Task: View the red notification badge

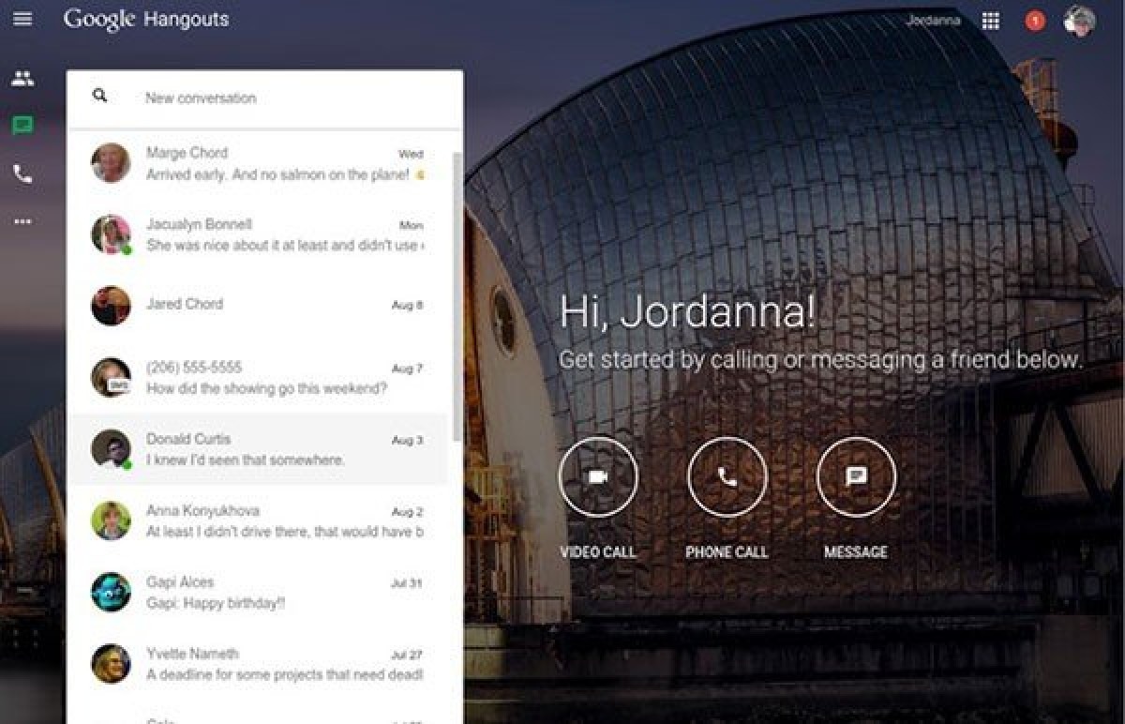Action: point(1035,21)
